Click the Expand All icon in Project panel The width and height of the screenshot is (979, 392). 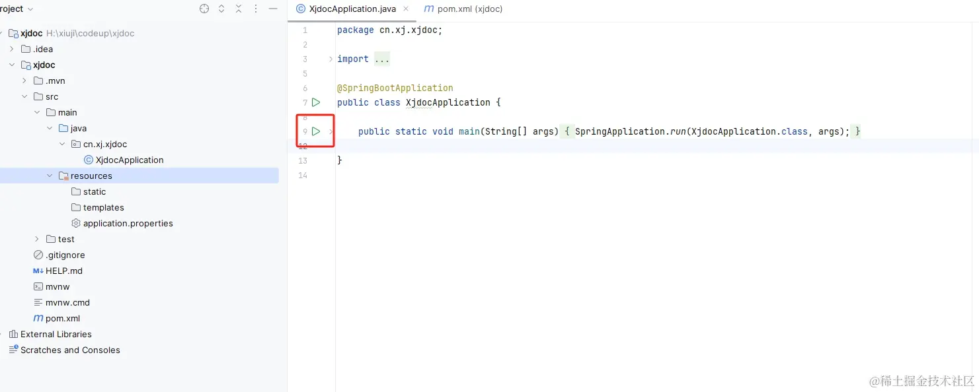[x=221, y=9]
